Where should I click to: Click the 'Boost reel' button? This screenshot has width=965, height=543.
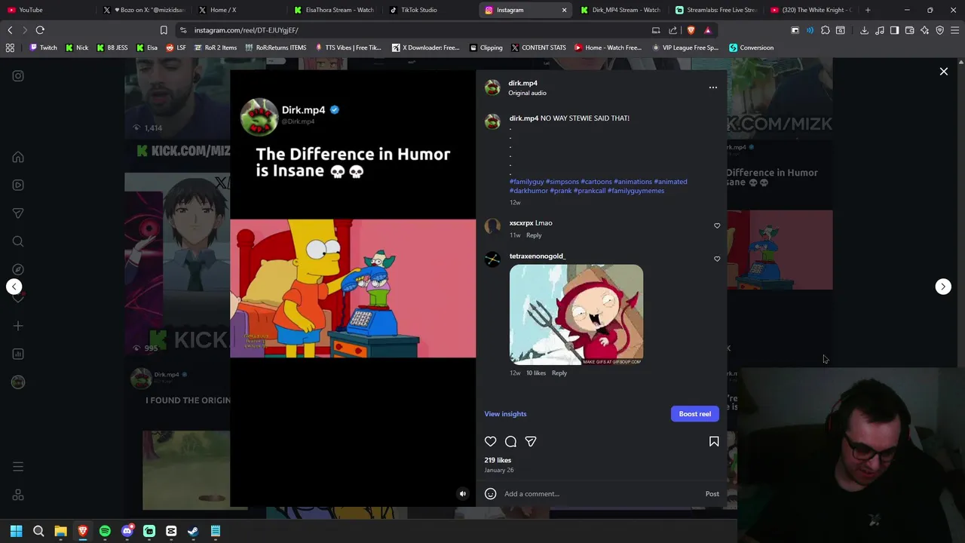click(695, 414)
